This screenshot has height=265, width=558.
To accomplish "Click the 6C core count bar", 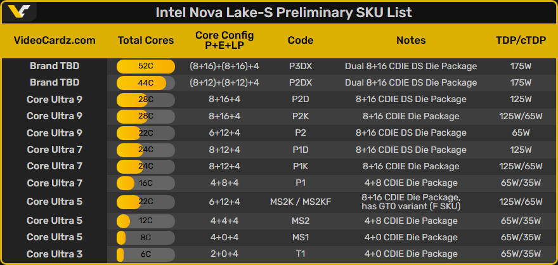I will (x=146, y=254).
